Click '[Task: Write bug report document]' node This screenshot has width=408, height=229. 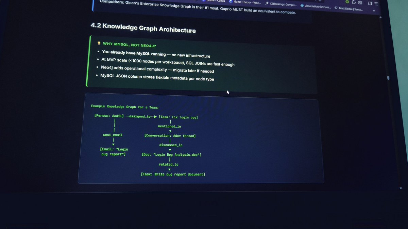pyautogui.click(x=173, y=174)
